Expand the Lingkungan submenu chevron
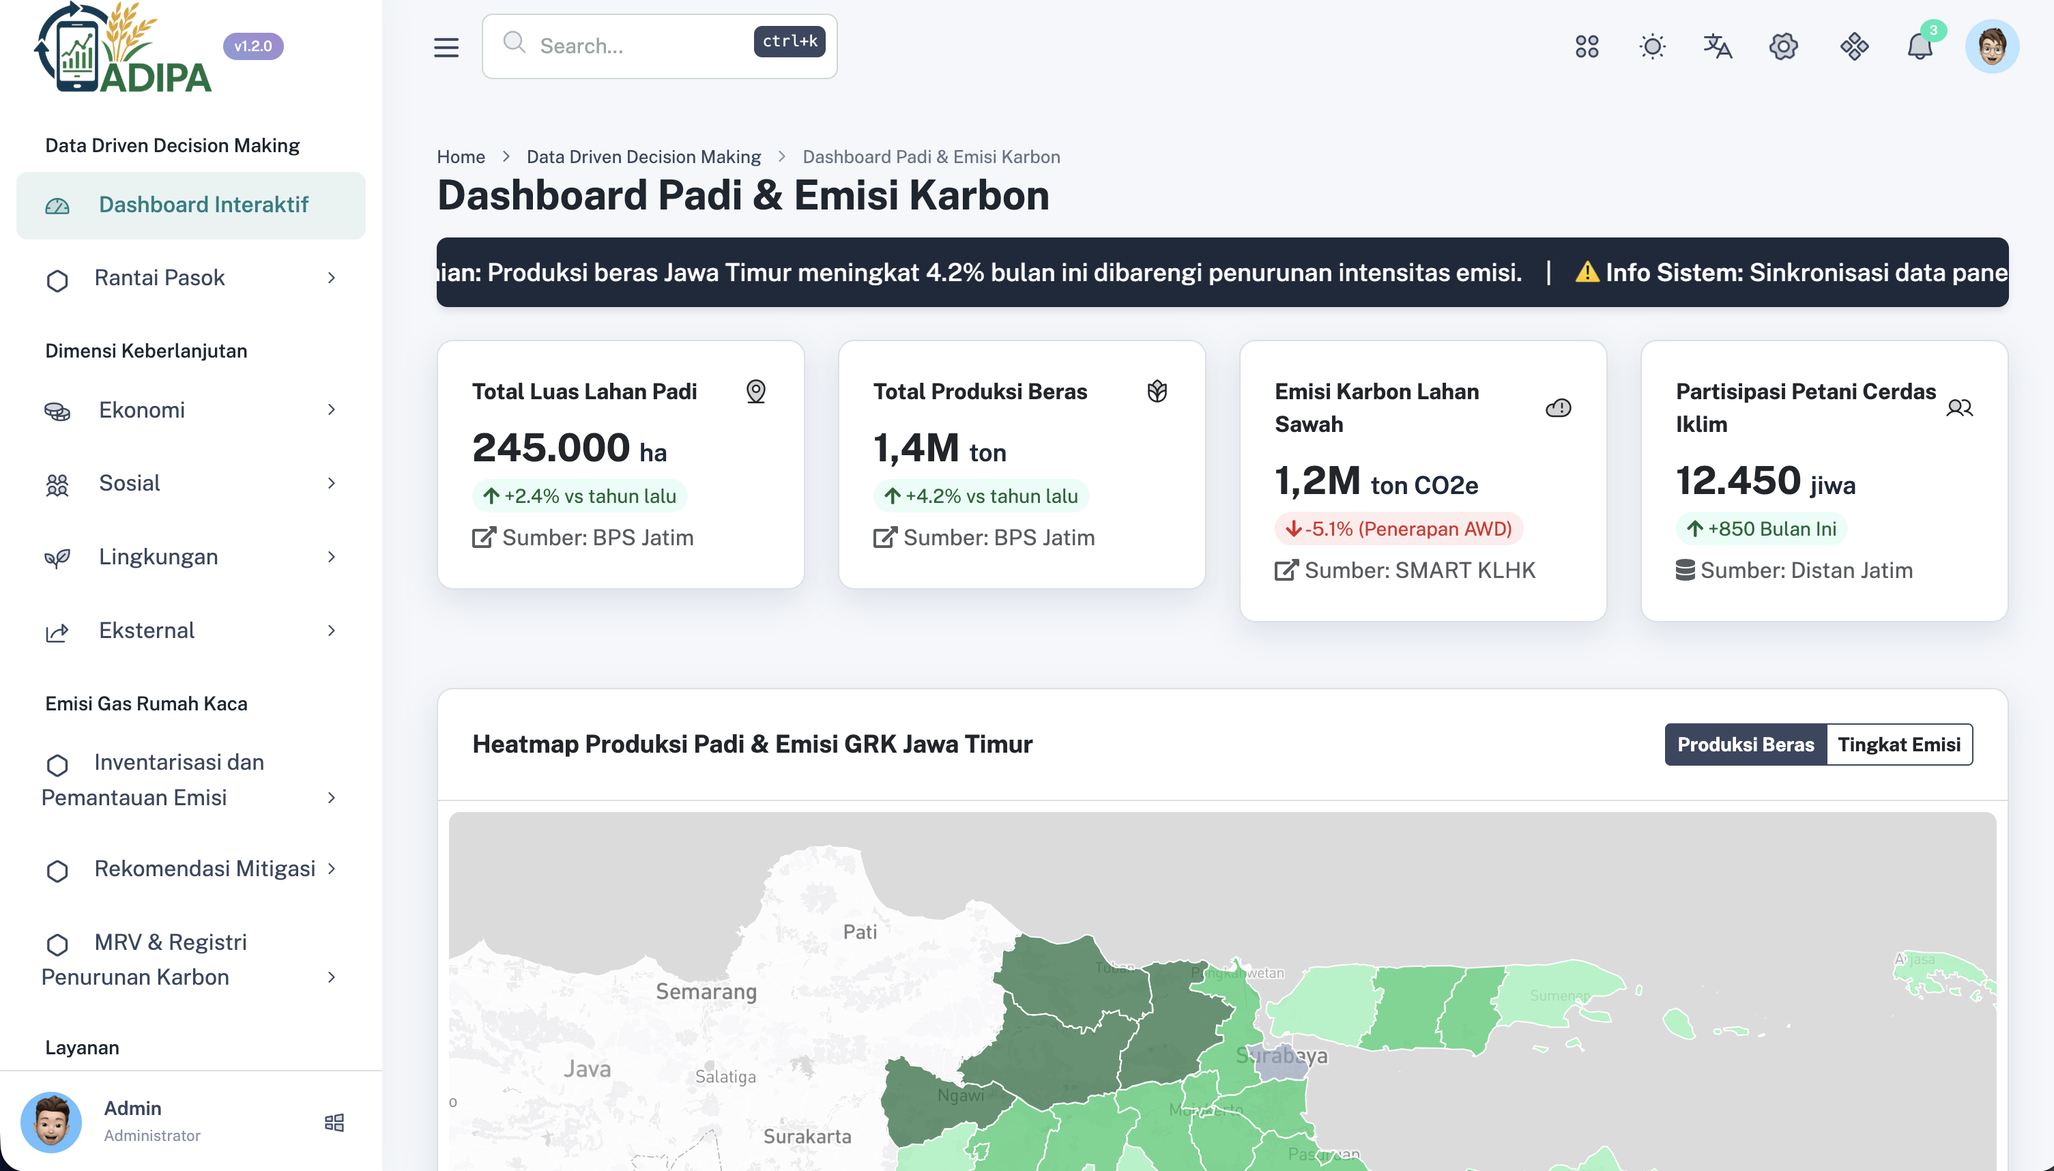Viewport: 2054px width, 1171px height. point(332,557)
